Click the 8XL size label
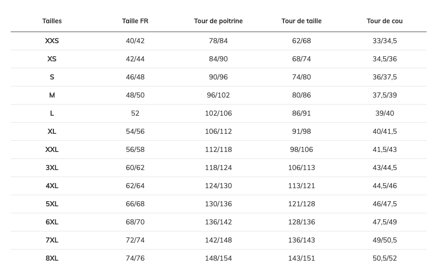The width and height of the screenshot is (441, 276). pyautogui.click(x=52, y=258)
